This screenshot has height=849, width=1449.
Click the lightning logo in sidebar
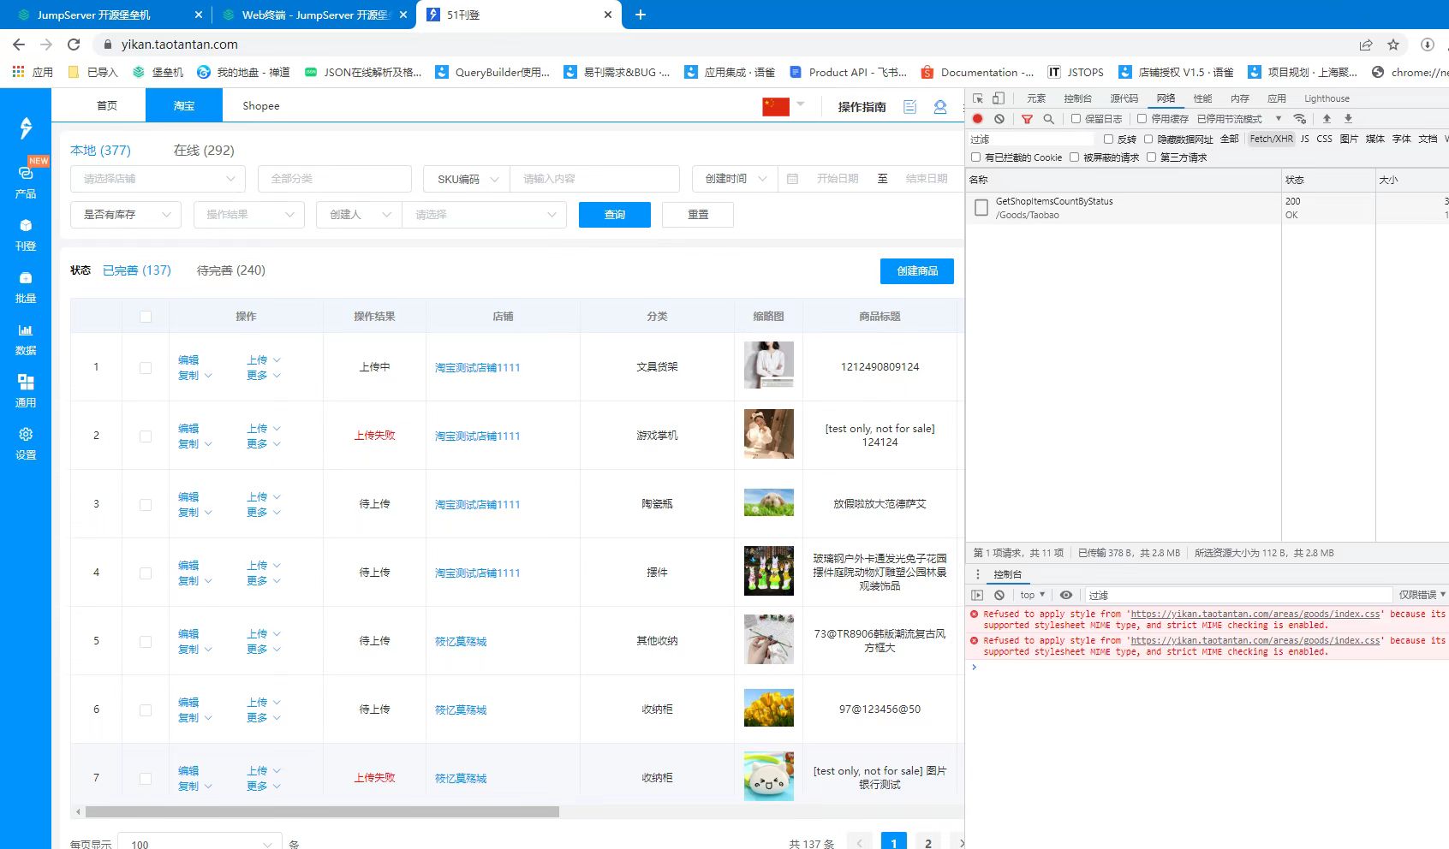(x=26, y=128)
